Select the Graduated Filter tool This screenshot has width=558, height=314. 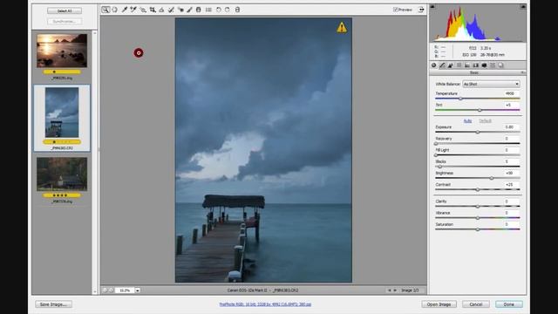pyautogui.click(x=199, y=10)
